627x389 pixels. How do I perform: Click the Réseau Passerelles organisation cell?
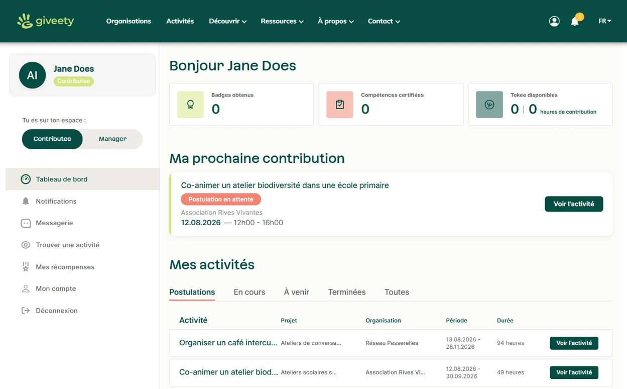tap(392, 343)
